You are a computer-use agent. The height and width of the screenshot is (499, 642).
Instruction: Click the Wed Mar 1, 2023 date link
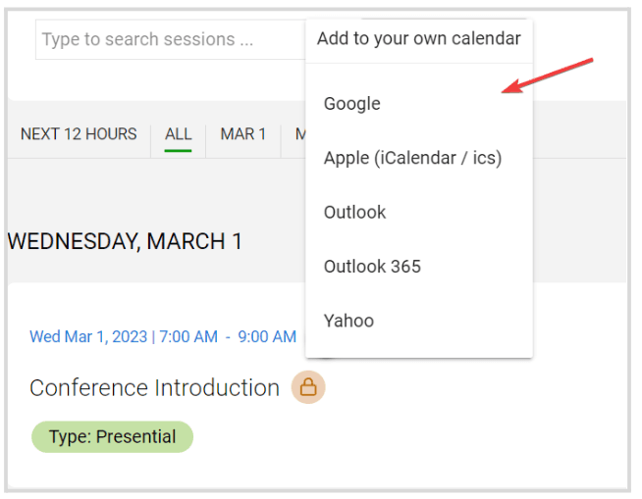[x=88, y=336]
